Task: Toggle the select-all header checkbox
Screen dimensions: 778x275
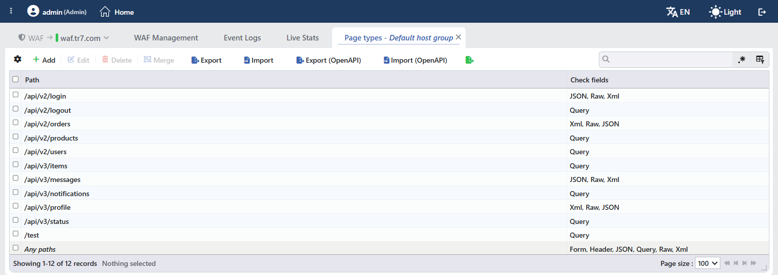Action: coord(16,79)
